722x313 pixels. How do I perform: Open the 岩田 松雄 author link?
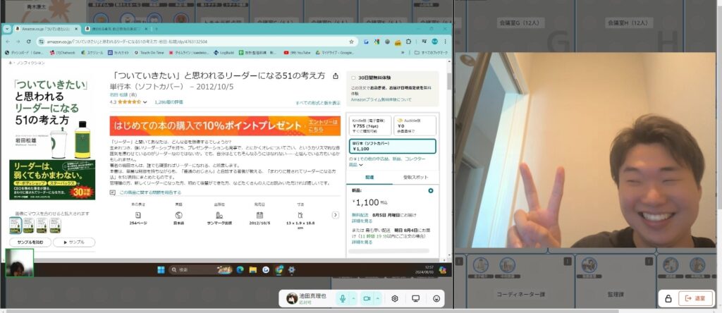119,95
